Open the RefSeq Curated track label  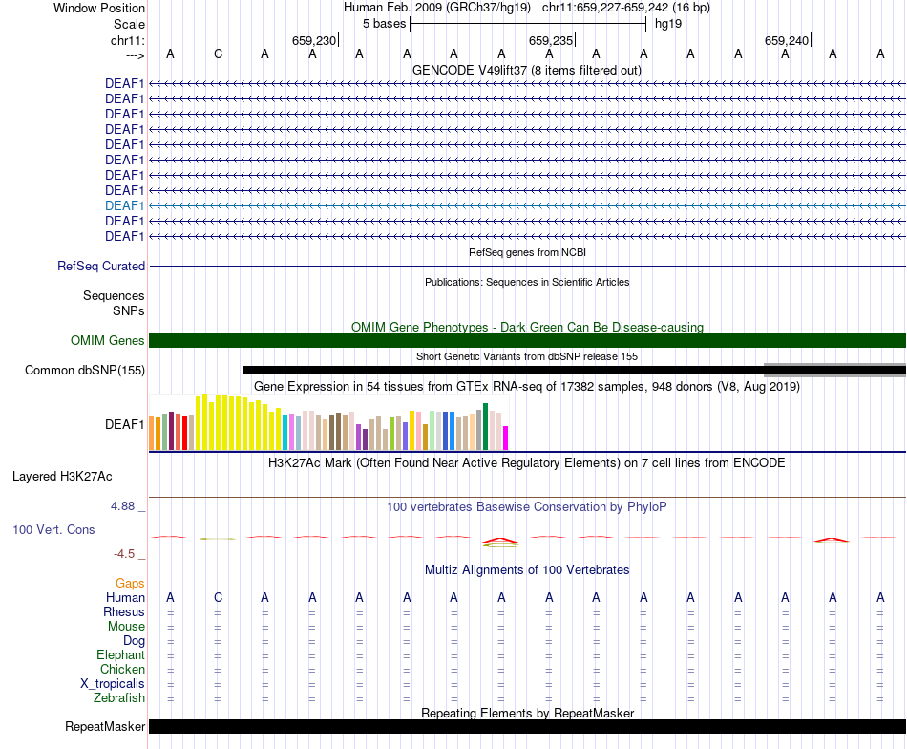[x=100, y=266]
